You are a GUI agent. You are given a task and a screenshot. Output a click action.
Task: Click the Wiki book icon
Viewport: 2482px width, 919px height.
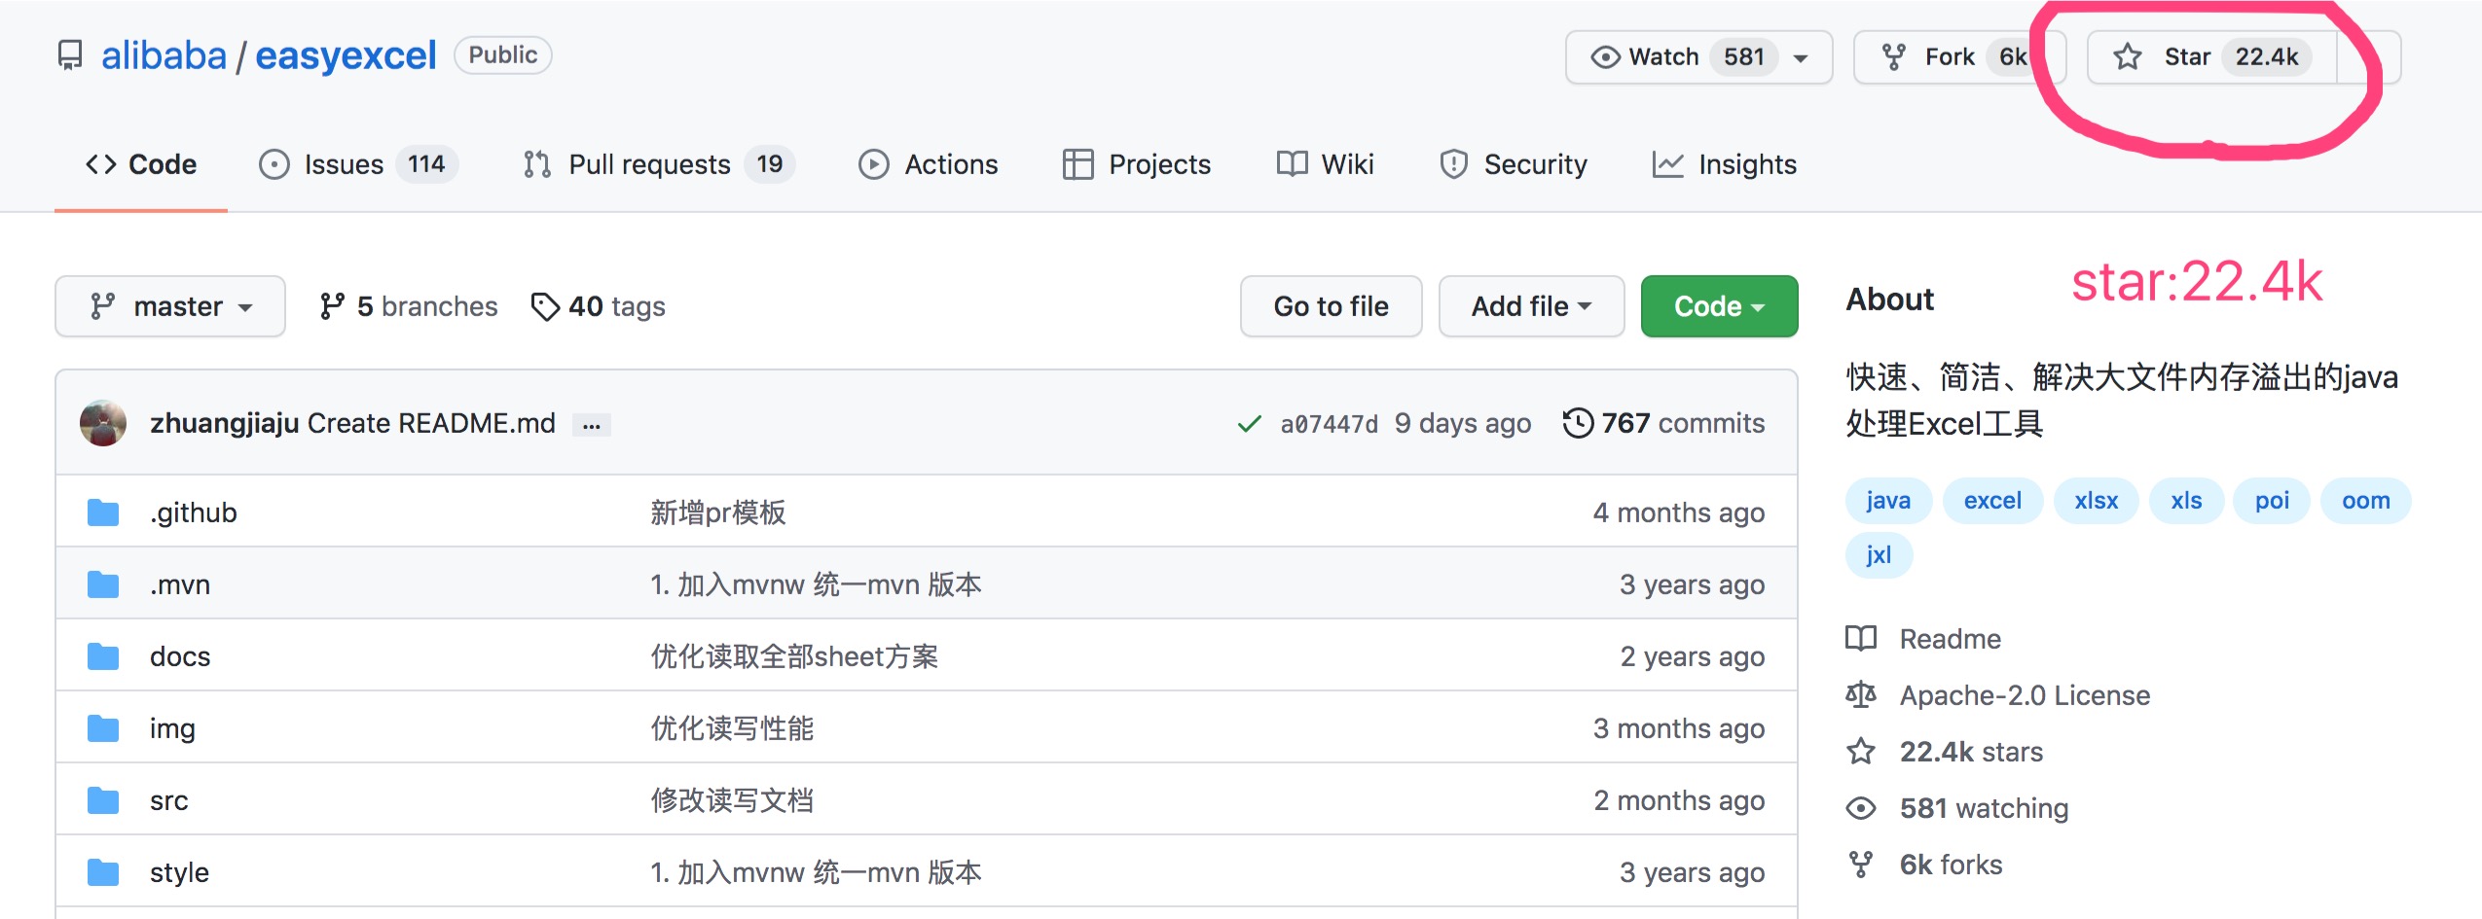[1292, 164]
